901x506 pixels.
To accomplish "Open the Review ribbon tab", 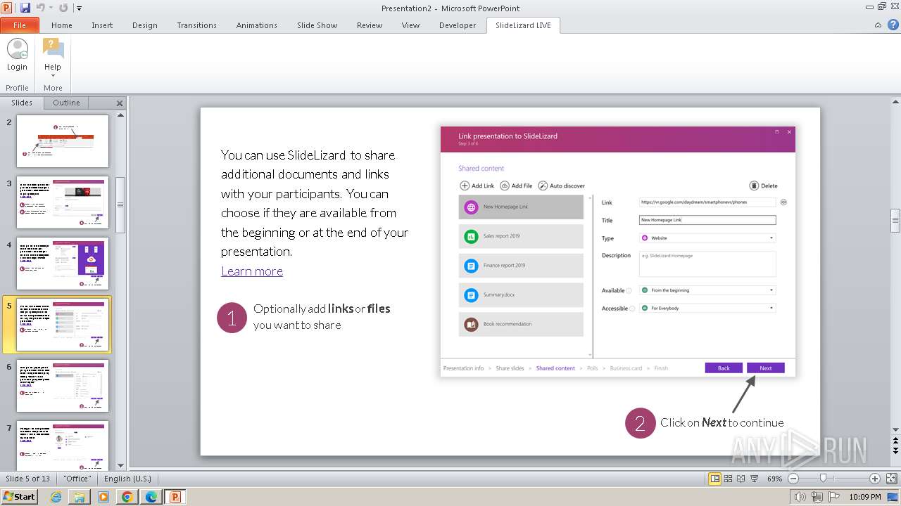I will [x=370, y=25].
